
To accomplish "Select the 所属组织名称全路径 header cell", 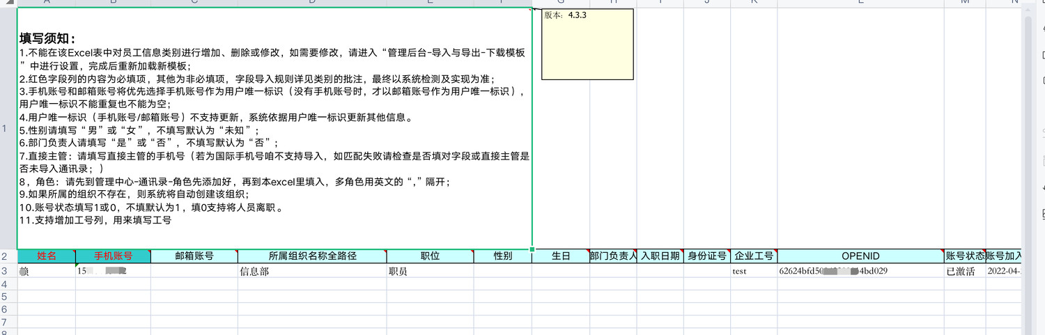I will [312, 256].
